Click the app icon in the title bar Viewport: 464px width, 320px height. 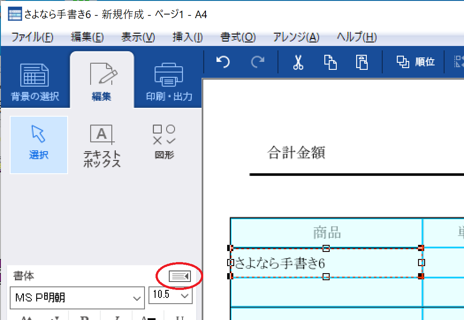point(15,14)
